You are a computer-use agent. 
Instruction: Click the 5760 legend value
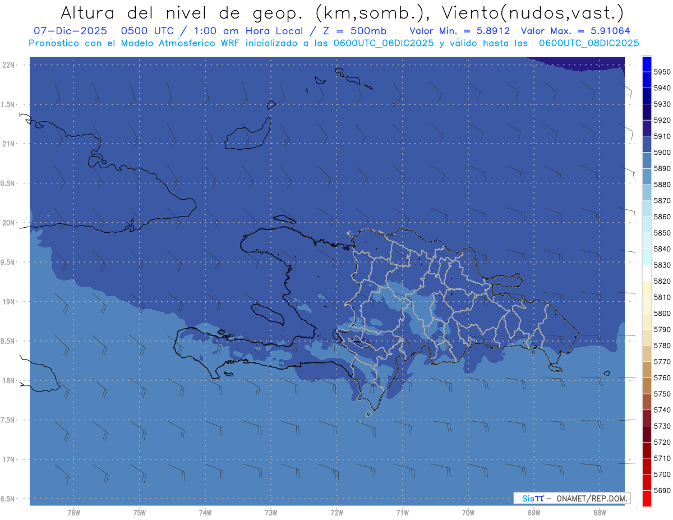pos(662,378)
